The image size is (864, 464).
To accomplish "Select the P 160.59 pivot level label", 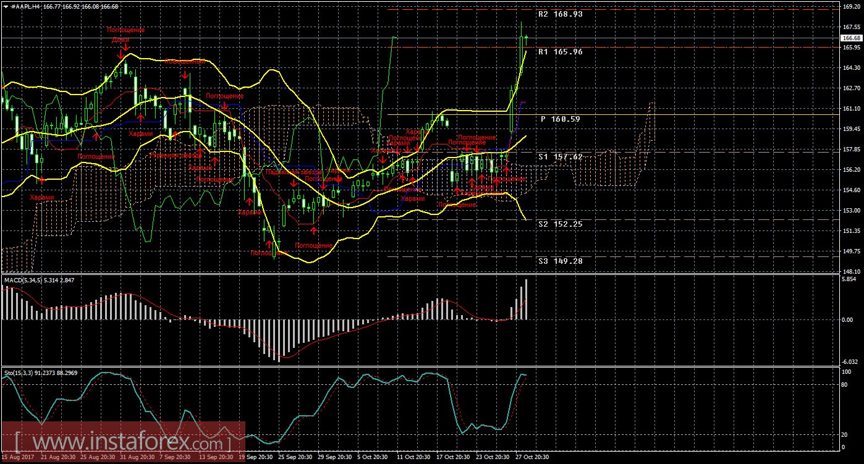I will (560, 119).
